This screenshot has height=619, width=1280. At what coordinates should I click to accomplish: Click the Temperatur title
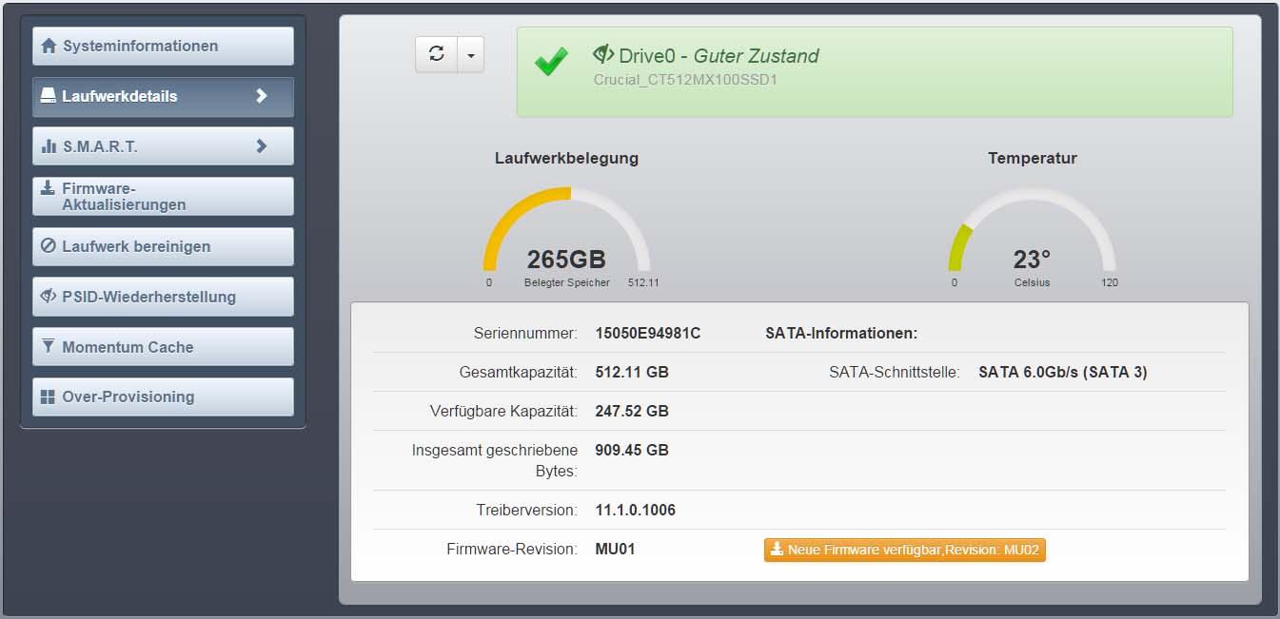(x=1033, y=158)
